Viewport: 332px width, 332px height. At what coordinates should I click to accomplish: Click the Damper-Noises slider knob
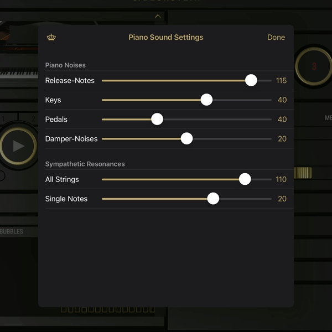(187, 138)
